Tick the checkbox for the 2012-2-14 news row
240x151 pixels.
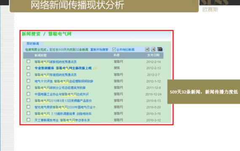tap(28, 61)
